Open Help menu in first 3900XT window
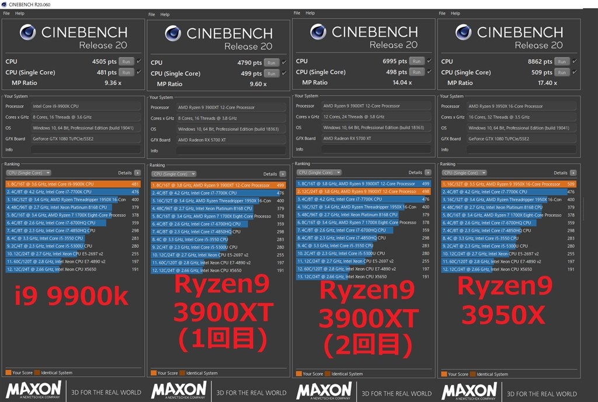Image resolution: width=598 pixels, height=402 pixels. tap(165, 15)
